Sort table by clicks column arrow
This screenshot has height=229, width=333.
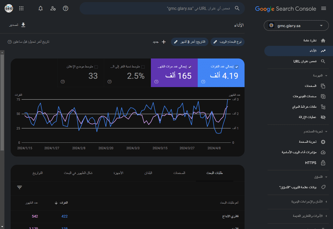(x=56, y=203)
